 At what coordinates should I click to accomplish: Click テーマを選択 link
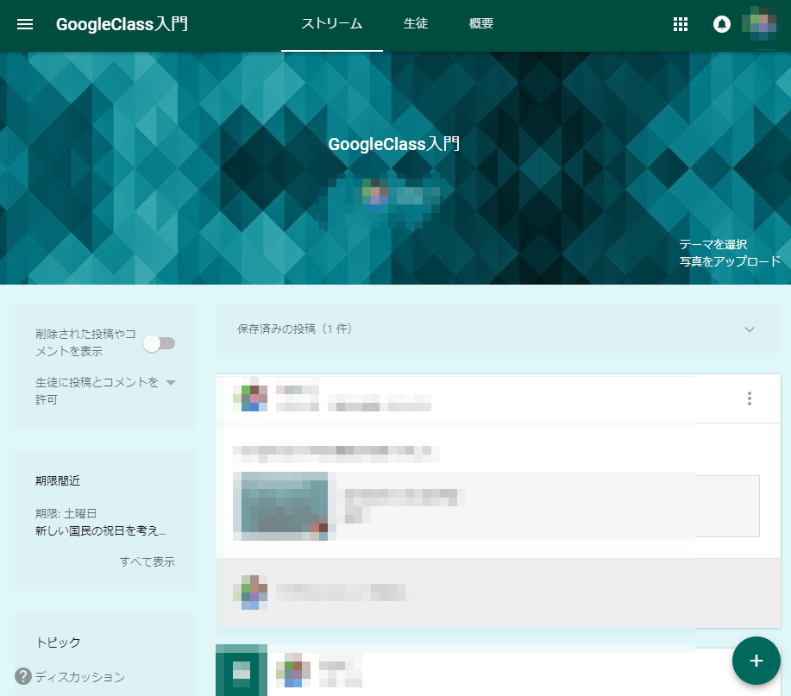click(713, 244)
